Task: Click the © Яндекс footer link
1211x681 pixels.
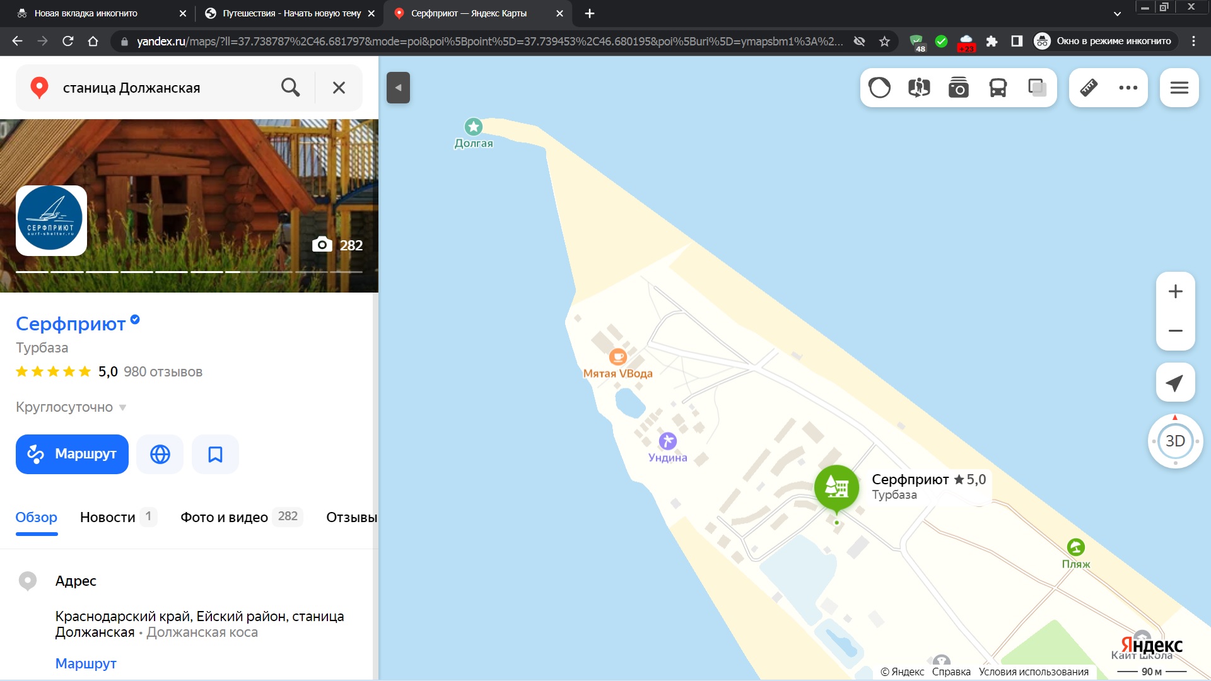Action: pyautogui.click(x=902, y=672)
